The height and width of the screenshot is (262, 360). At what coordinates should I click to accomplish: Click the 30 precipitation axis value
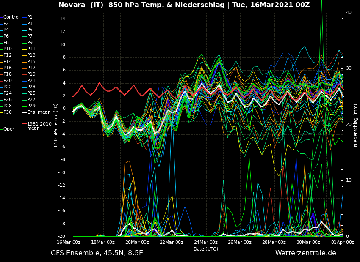[x=349, y=68]
